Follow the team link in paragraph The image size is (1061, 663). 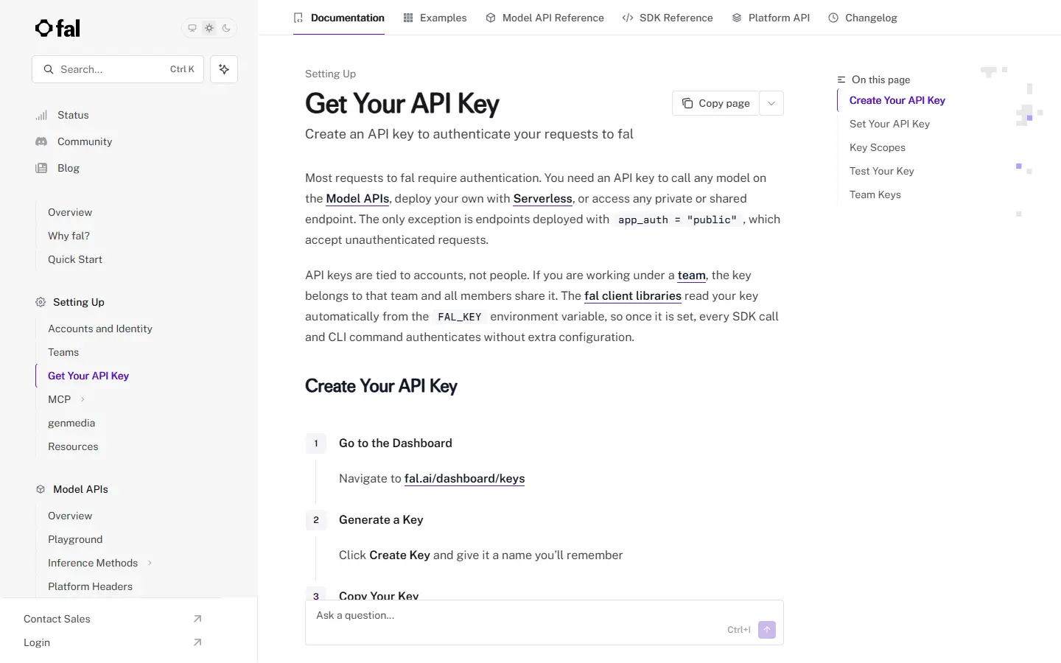[x=692, y=275]
